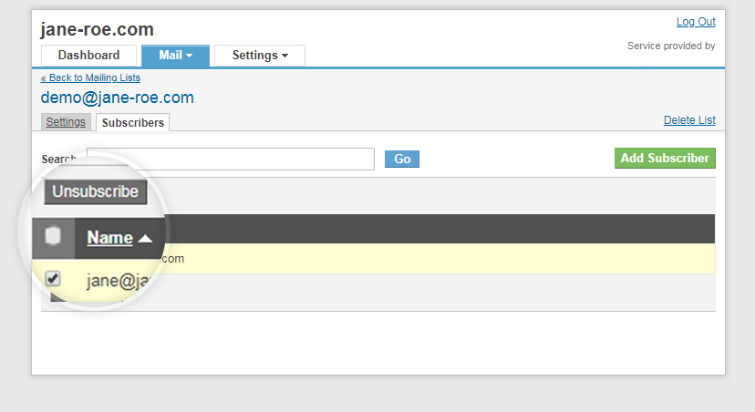Select the Subscribers sub-tab
This screenshot has height=412, width=755.
[x=133, y=122]
